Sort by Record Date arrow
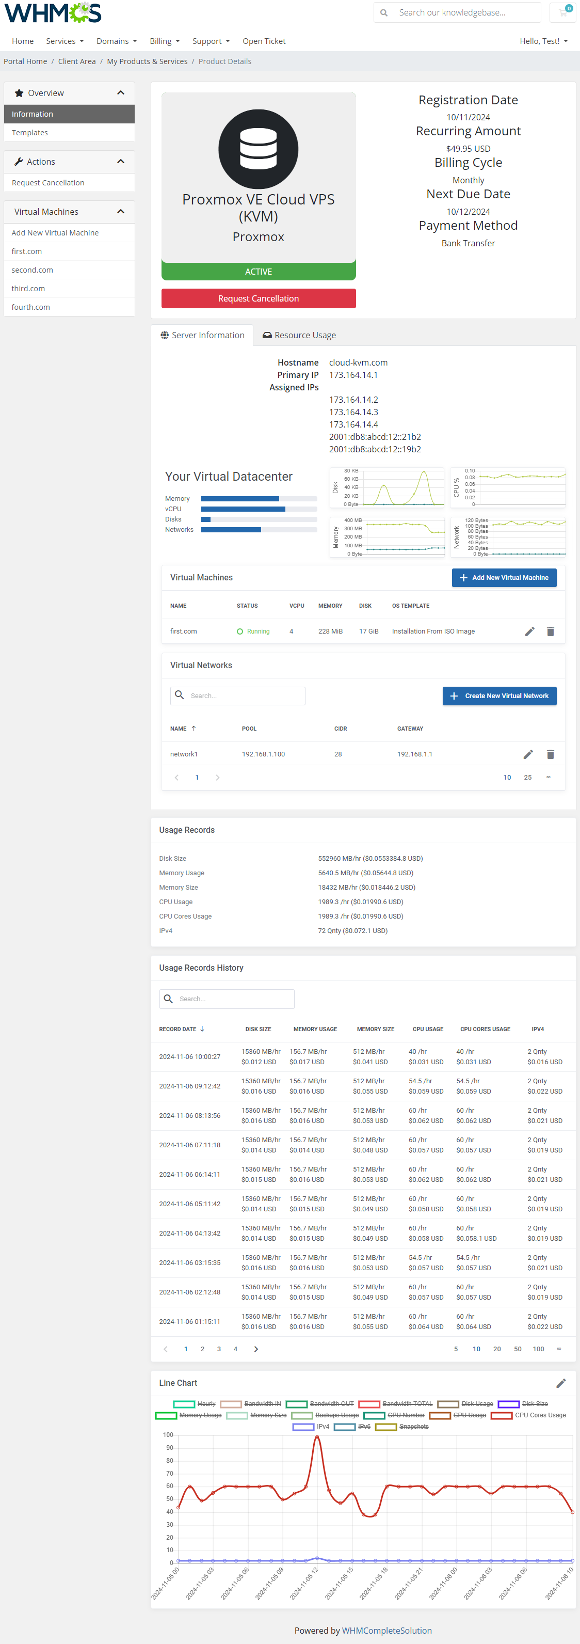The width and height of the screenshot is (580, 1644). pyautogui.click(x=202, y=1029)
